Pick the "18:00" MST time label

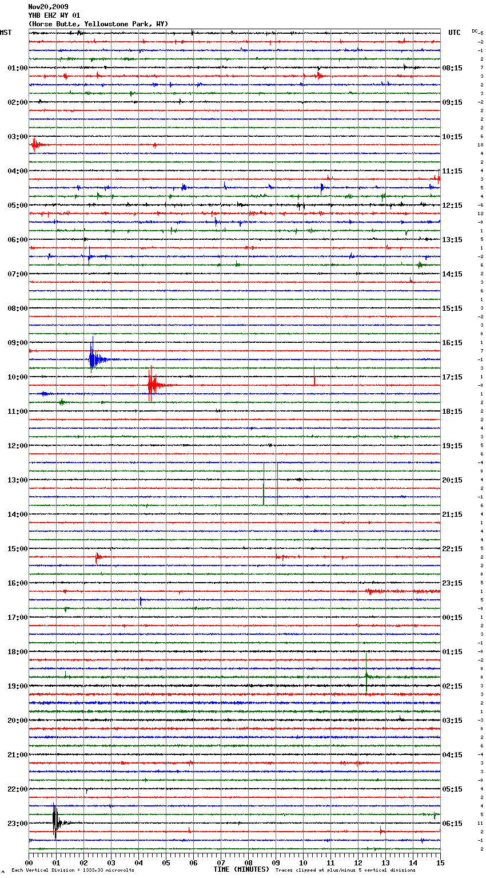(x=18, y=652)
